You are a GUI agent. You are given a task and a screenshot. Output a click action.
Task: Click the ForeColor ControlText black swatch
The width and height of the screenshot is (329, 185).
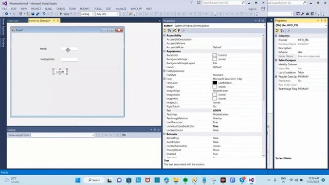coord(215,83)
